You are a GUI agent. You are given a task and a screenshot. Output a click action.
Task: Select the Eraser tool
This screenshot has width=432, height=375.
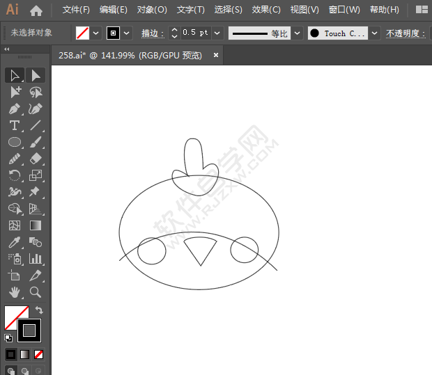click(36, 159)
